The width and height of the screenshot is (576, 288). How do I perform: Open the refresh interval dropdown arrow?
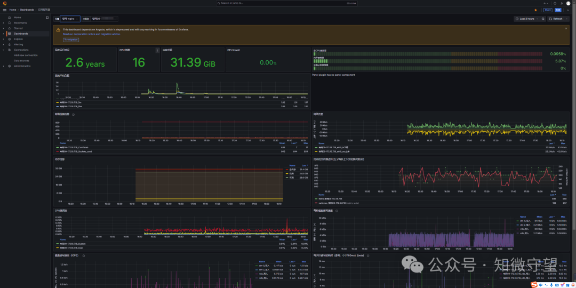(x=566, y=19)
